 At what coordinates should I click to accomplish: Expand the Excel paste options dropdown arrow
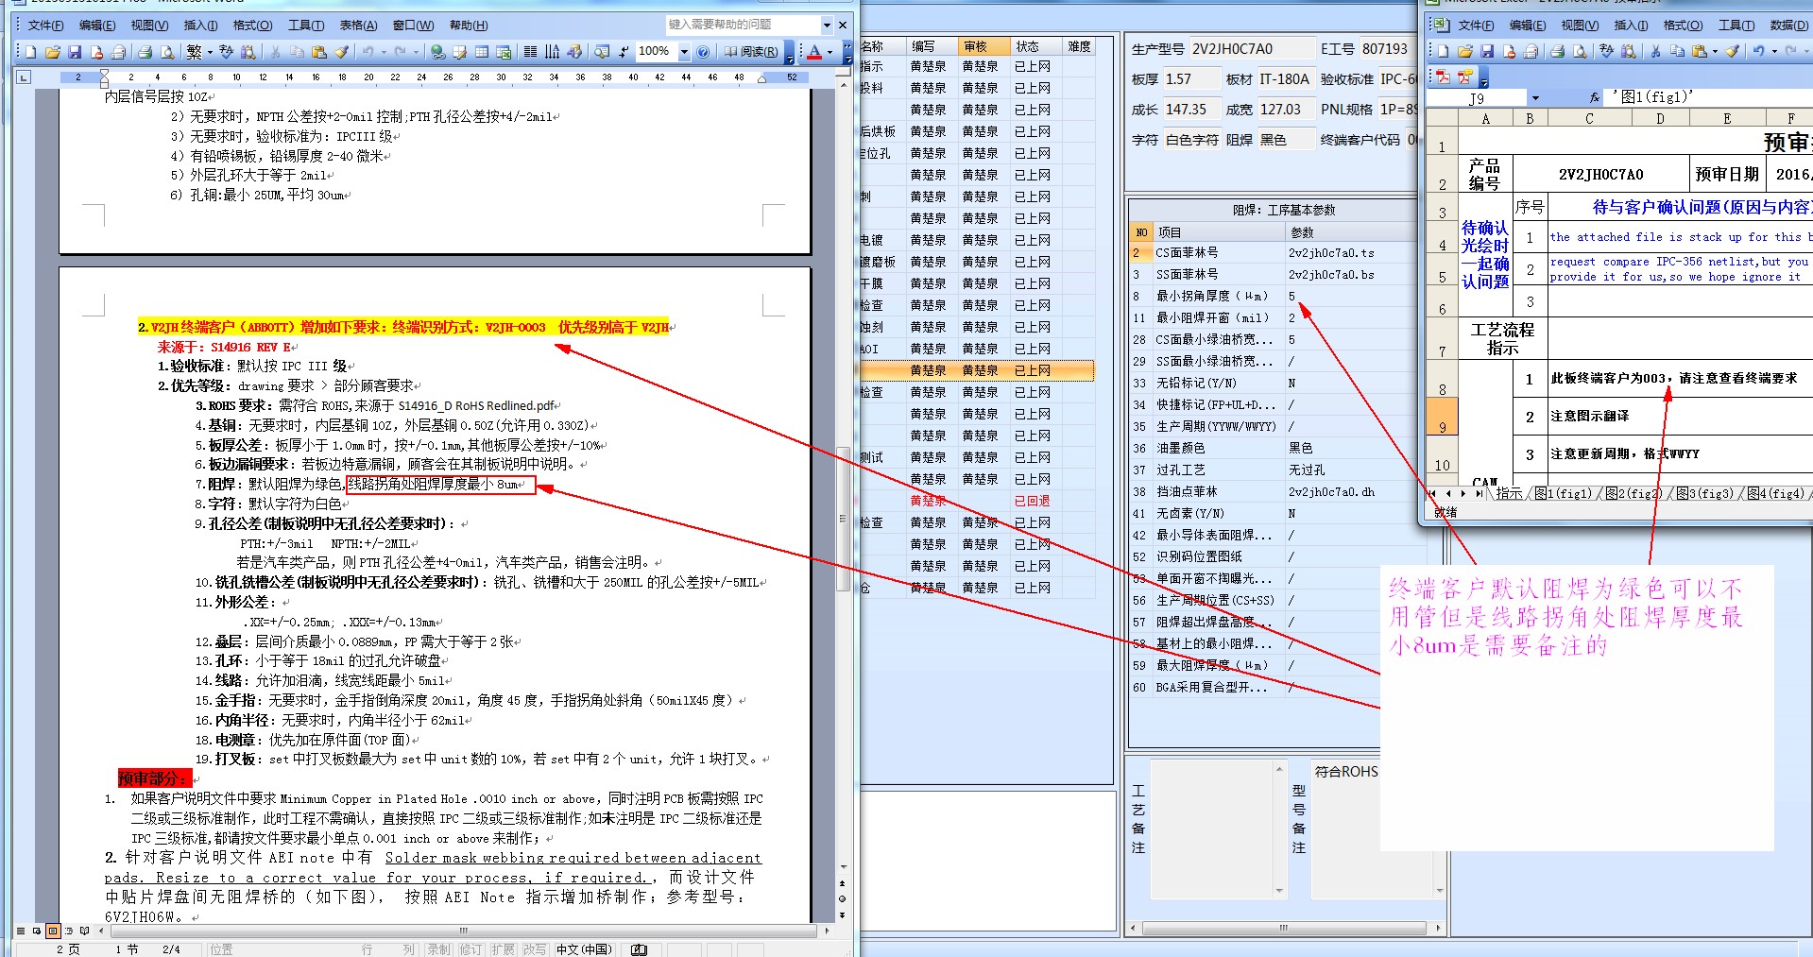coord(1715,51)
